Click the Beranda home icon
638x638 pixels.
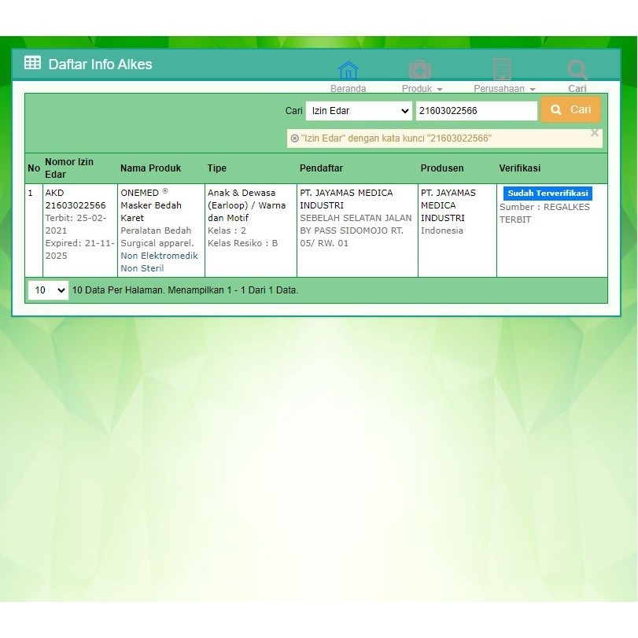[x=349, y=70]
